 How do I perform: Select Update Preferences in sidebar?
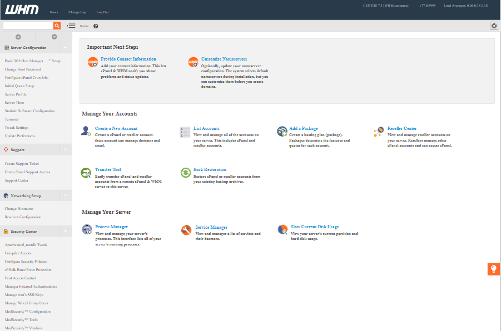pyautogui.click(x=20, y=136)
